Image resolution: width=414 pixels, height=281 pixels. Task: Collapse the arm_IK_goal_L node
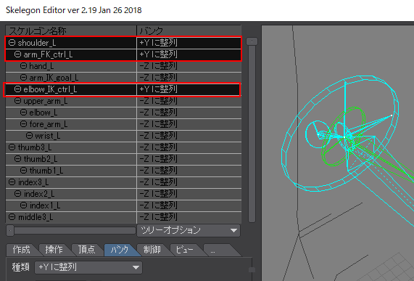[23, 78]
